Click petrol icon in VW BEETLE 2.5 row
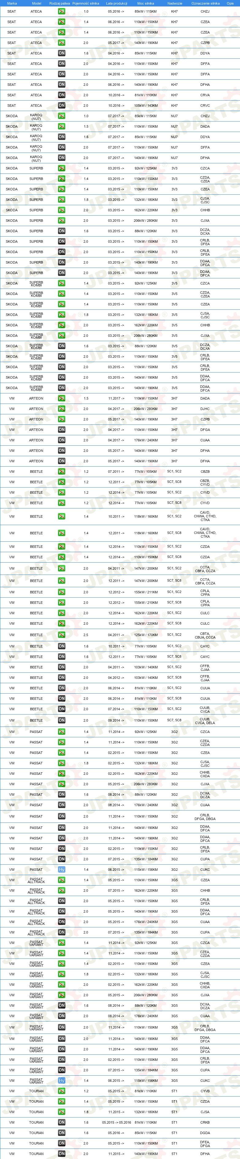Image resolution: width=240 pixels, height=1159 pixels. (x=61, y=635)
